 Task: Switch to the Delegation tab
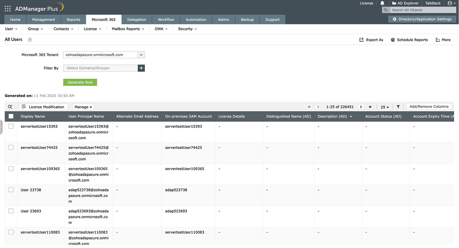136,20
